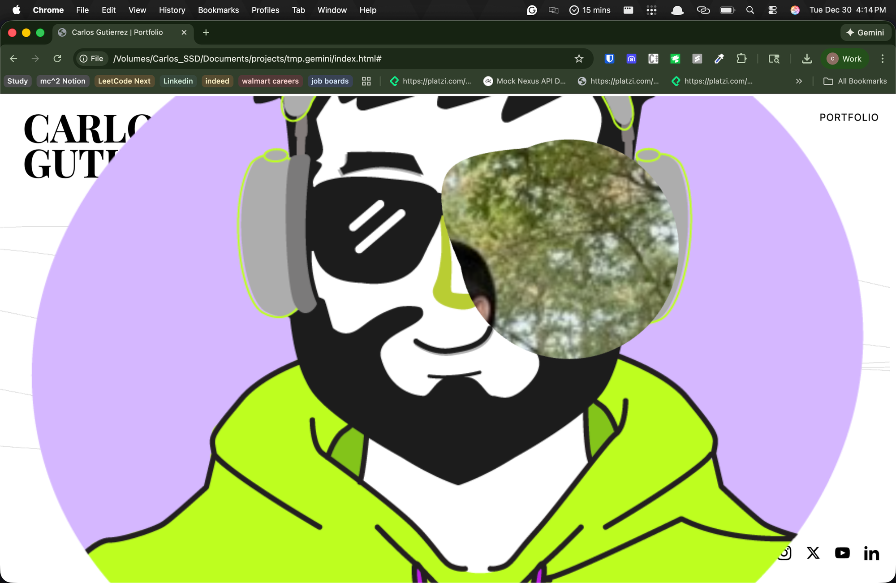The height and width of the screenshot is (583, 896).
Task: Click the Gemini button in the tab bar
Action: (x=865, y=33)
